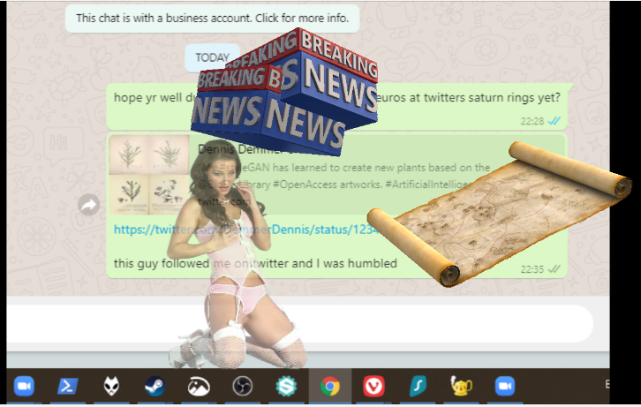Open the teal gear S taskbar icon
Viewport: 641px width, 407px height.
point(286,386)
